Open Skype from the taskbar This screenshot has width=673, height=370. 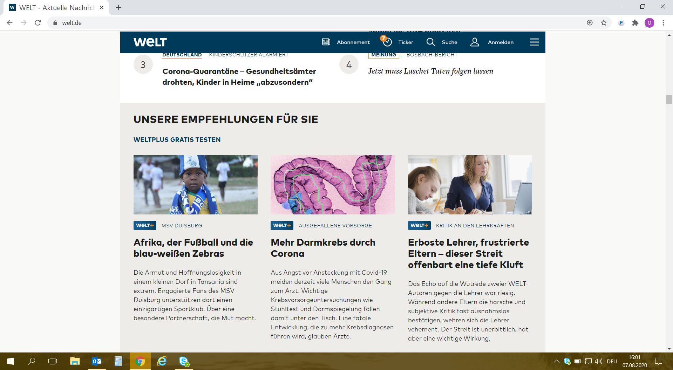tap(184, 361)
